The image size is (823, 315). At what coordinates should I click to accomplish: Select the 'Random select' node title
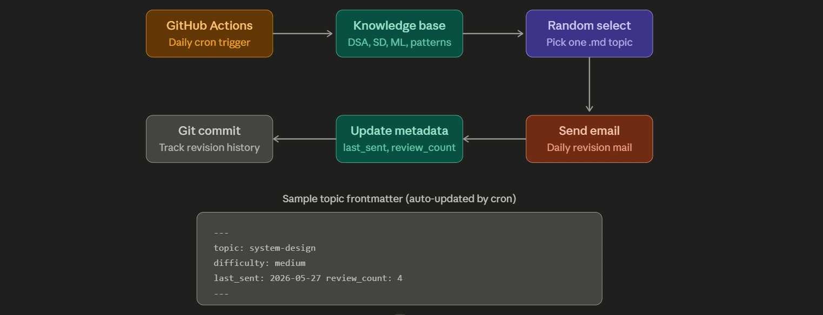(x=589, y=25)
